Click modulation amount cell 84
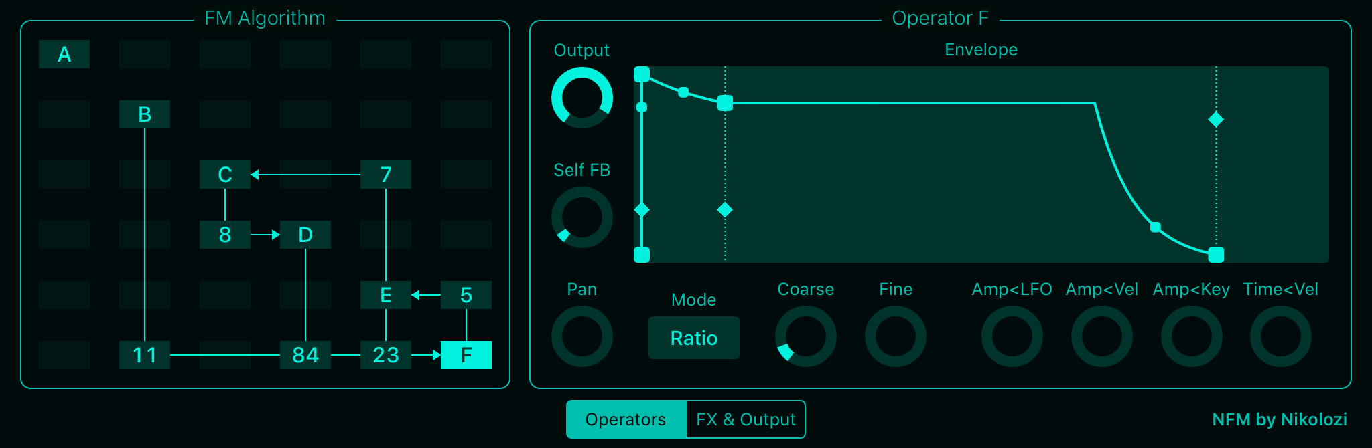Viewport: 1372px width, 448px height. 305,355
